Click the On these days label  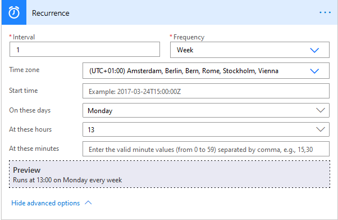pos(30,110)
